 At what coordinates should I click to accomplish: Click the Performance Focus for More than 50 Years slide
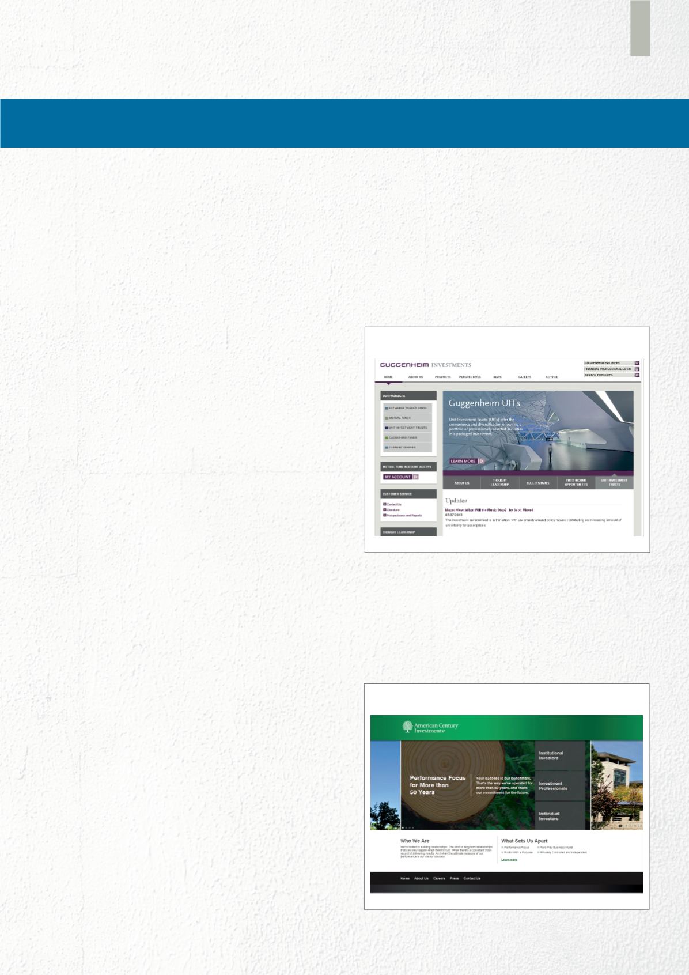click(468, 785)
